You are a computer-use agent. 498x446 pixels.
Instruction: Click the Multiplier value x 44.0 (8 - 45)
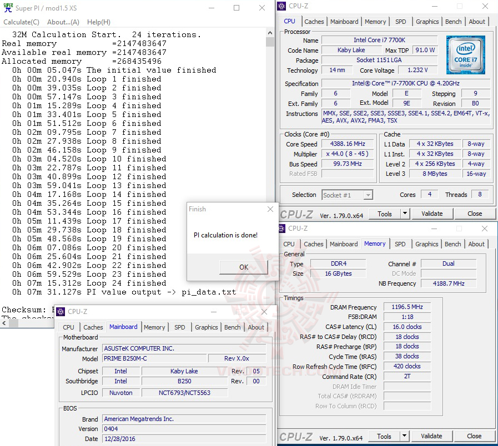348,154
